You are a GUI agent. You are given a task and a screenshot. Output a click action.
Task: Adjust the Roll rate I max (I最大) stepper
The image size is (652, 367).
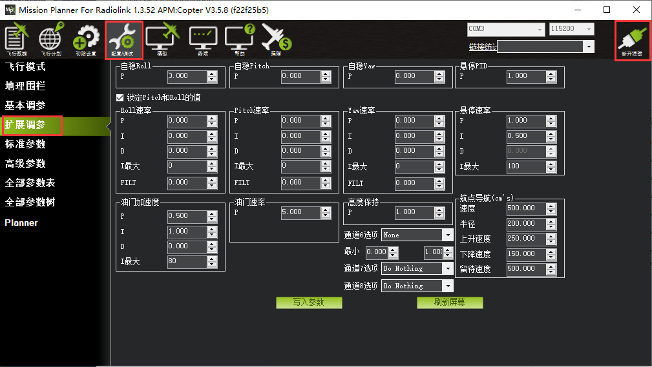212,166
